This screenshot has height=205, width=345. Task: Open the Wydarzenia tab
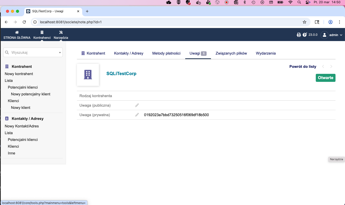pos(266,53)
